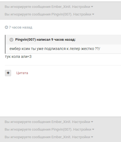Open Pingvin(007) ignore settings dropdown at the bottom
The height and width of the screenshot is (142, 121).
click(84, 130)
